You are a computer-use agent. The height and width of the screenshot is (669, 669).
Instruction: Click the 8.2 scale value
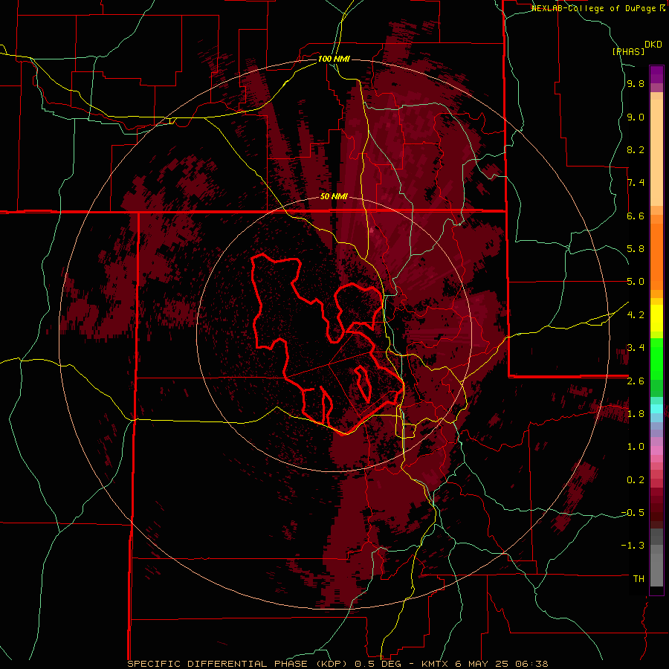coord(636,149)
